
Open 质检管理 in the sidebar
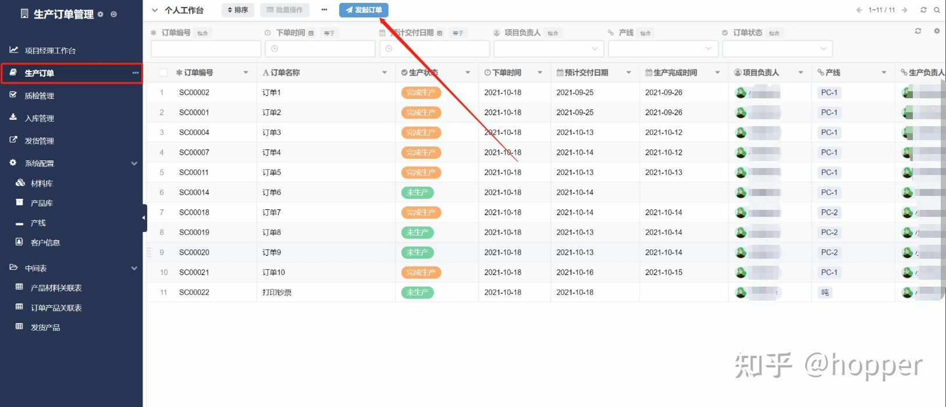[x=39, y=96]
